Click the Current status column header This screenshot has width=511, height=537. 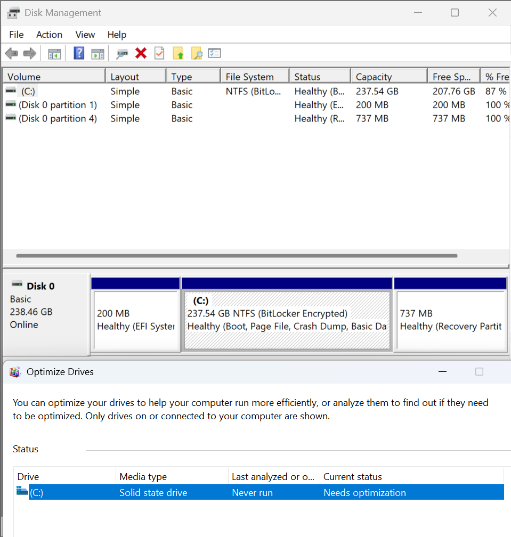coord(412,476)
